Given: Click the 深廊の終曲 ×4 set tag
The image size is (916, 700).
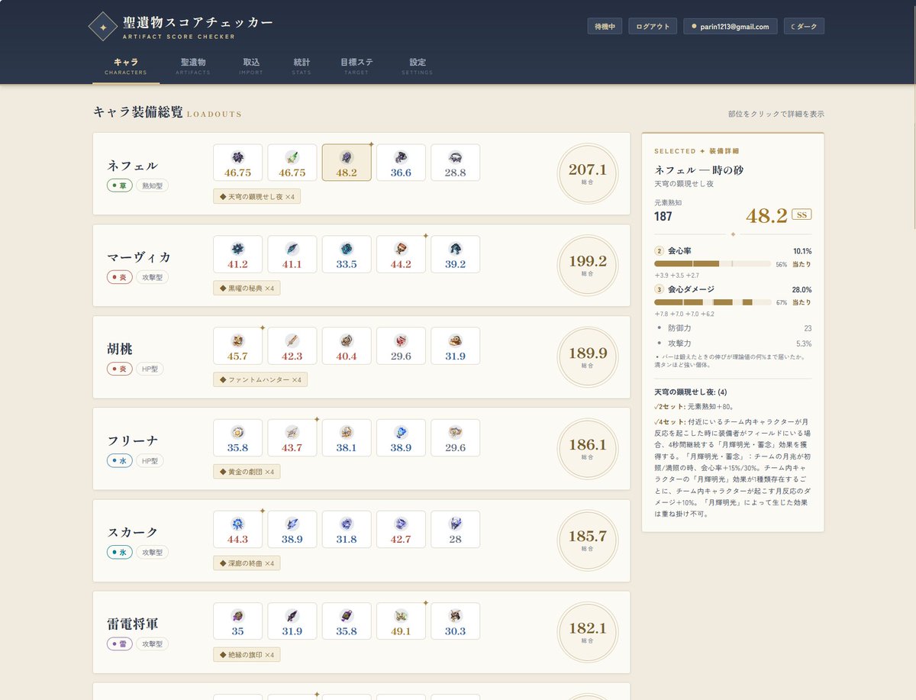Looking at the screenshot, I should click(x=247, y=563).
